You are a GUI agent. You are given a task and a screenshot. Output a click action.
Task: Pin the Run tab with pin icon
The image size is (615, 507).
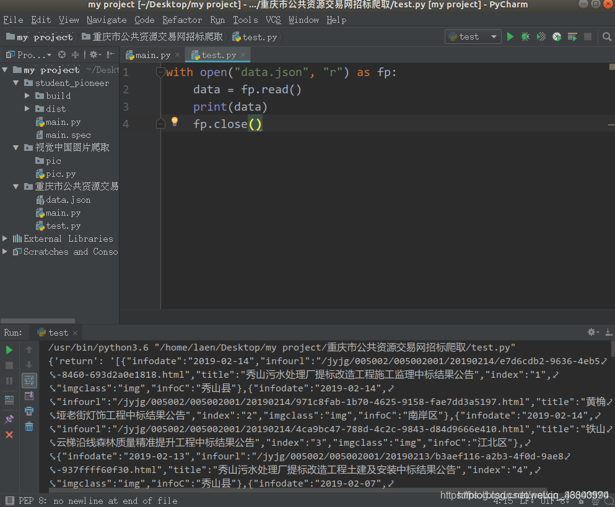coord(9,419)
